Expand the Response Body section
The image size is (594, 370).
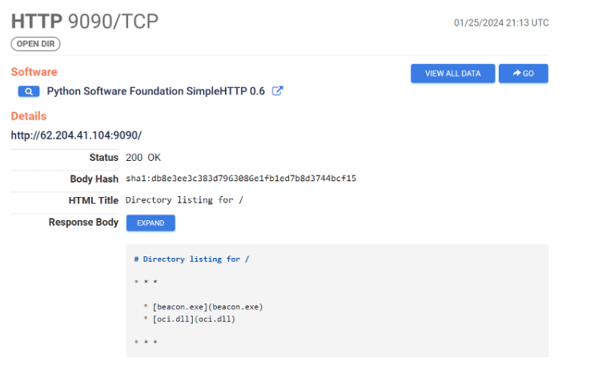[151, 223]
